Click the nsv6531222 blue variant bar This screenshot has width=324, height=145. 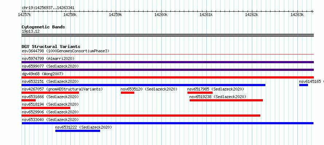tap(78, 131)
